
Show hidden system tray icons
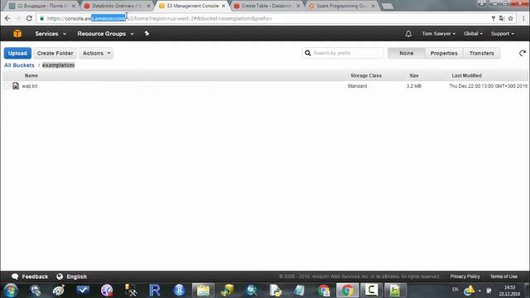click(479, 291)
